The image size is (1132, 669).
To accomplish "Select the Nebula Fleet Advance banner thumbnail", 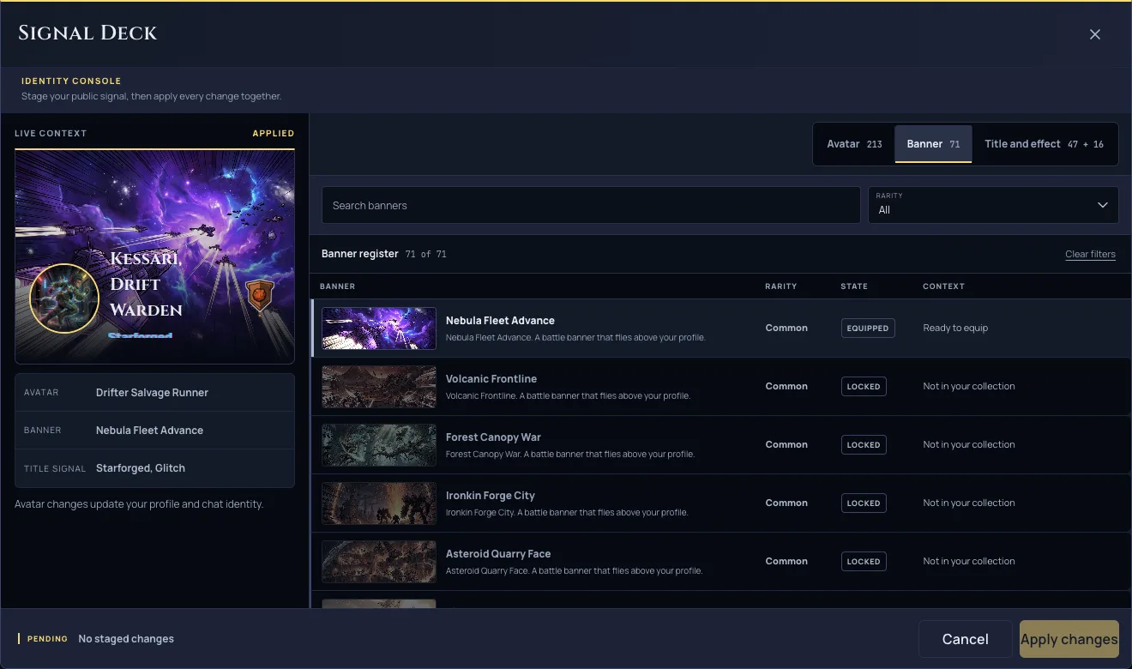I will pos(379,328).
